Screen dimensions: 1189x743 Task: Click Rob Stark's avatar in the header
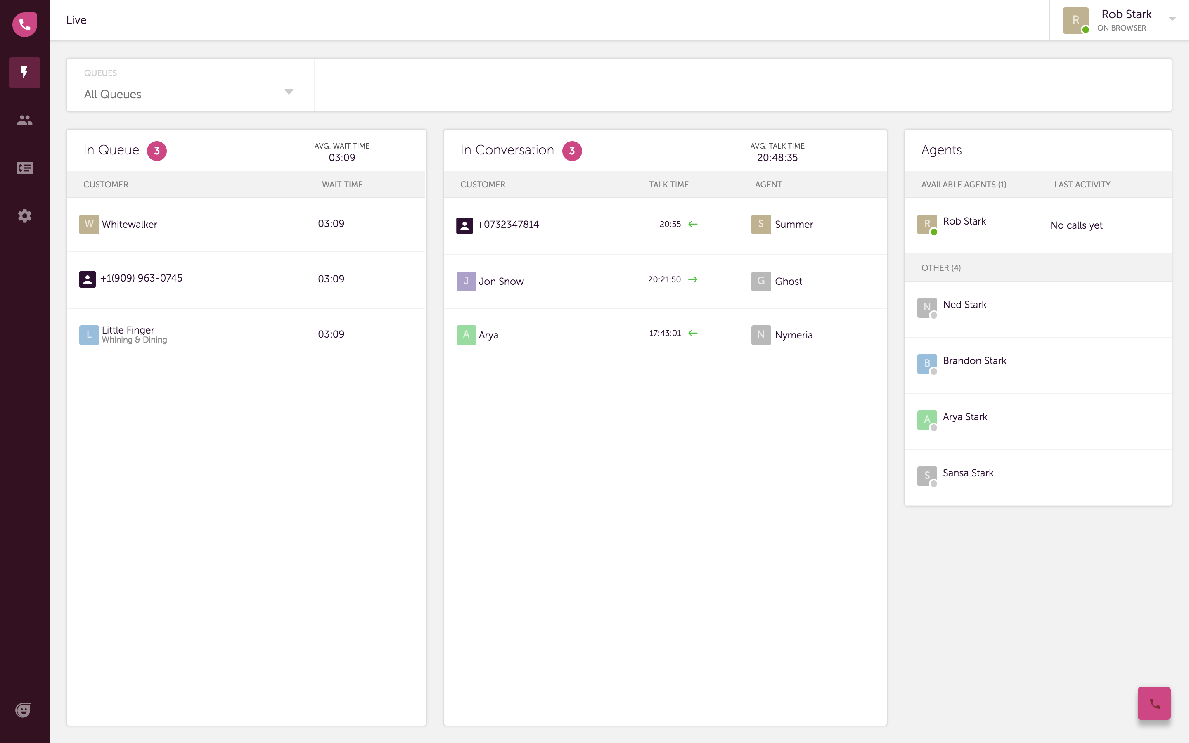(1075, 20)
